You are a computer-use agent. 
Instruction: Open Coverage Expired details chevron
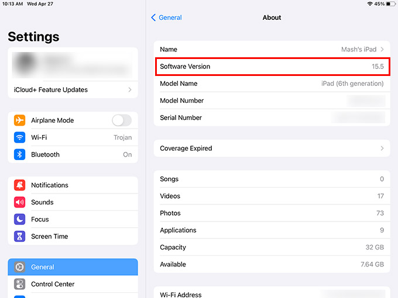(x=382, y=148)
